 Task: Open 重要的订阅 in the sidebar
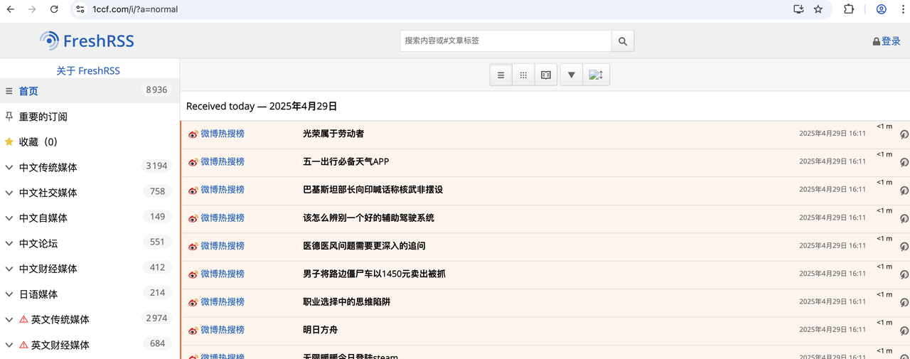[x=43, y=117]
